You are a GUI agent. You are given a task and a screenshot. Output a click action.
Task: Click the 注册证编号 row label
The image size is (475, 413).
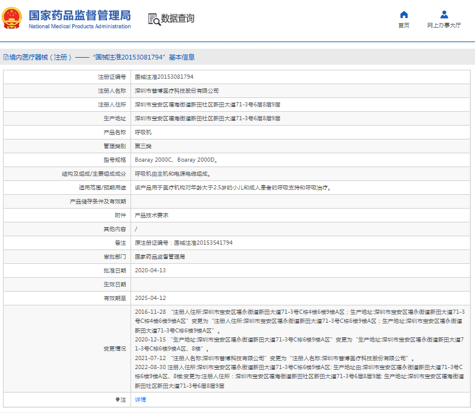112,77
